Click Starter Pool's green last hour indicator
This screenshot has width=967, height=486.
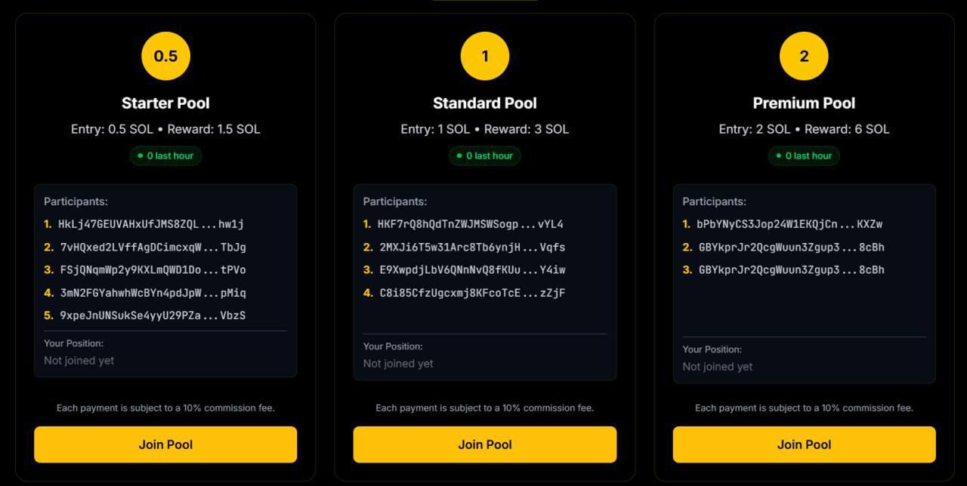click(x=165, y=156)
